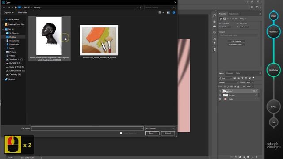Click the S plugin panel icon
This screenshot has height=159, width=283.
click(214, 49)
